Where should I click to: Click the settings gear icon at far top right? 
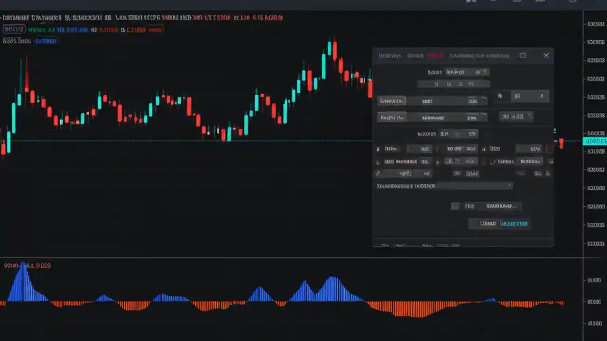pos(572,2)
